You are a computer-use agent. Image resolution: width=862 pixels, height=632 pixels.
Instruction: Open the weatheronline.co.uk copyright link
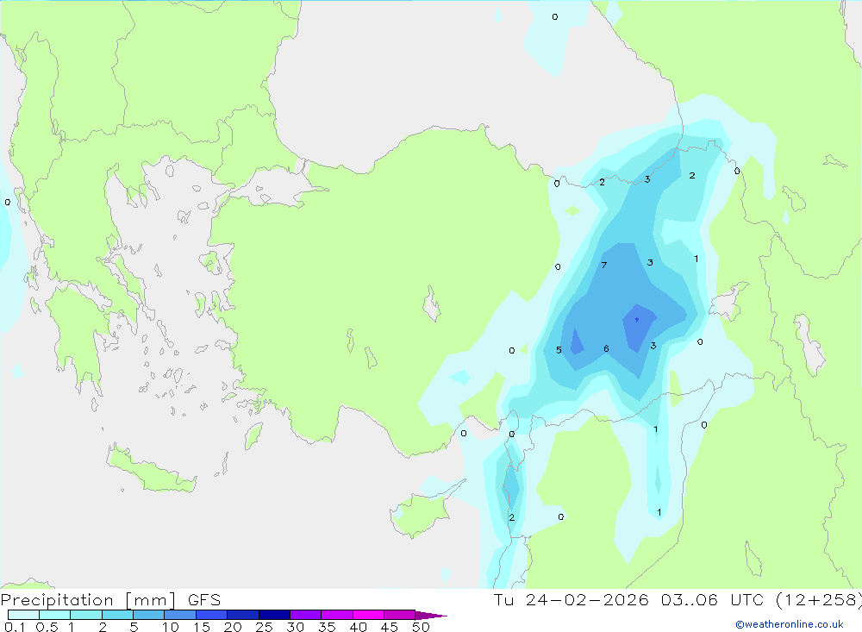[790, 624]
